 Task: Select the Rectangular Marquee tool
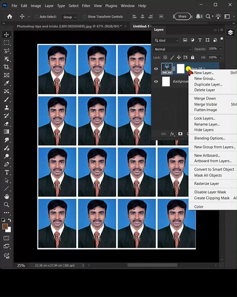6,42
